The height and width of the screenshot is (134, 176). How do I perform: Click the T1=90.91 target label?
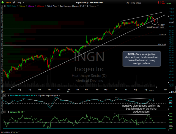[x=161, y=25]
